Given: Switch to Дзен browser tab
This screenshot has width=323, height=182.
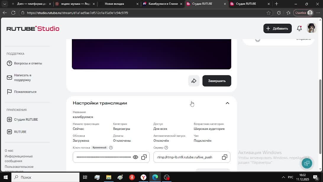Looking at the screenshot, I should pyautogui.click(x=31, y=4).
